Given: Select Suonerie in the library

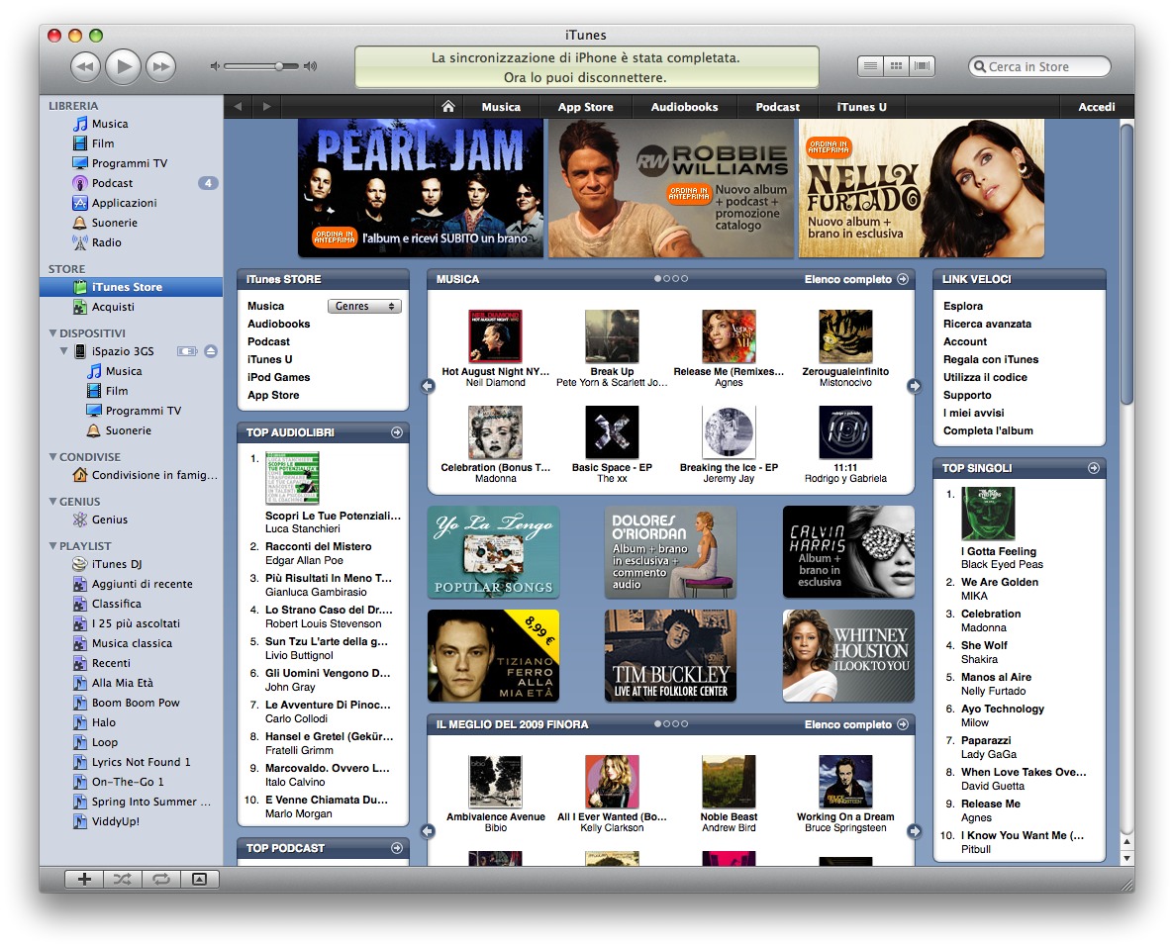Looking at the screenshot, I should coord(132,223).
